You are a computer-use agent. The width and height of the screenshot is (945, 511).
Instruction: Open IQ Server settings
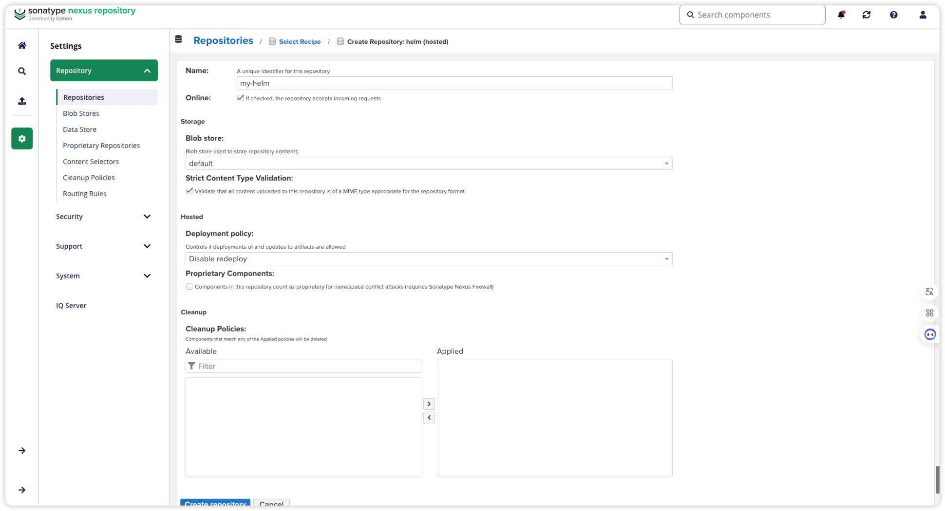point(71,306)
